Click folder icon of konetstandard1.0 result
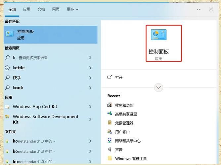This screenshot has height=165, width=221. pyautogui.click(x=7, y=162)
